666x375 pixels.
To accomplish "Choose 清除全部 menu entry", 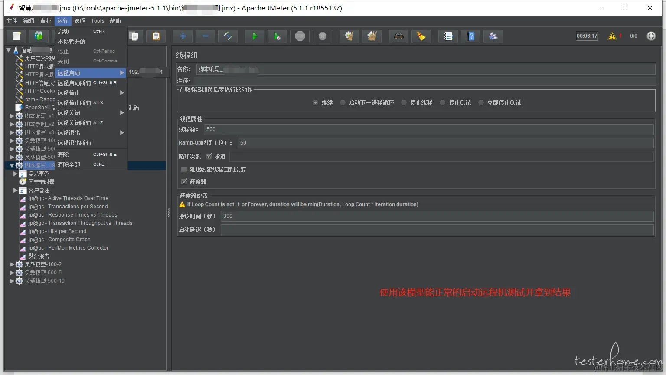I will point(91,164).
